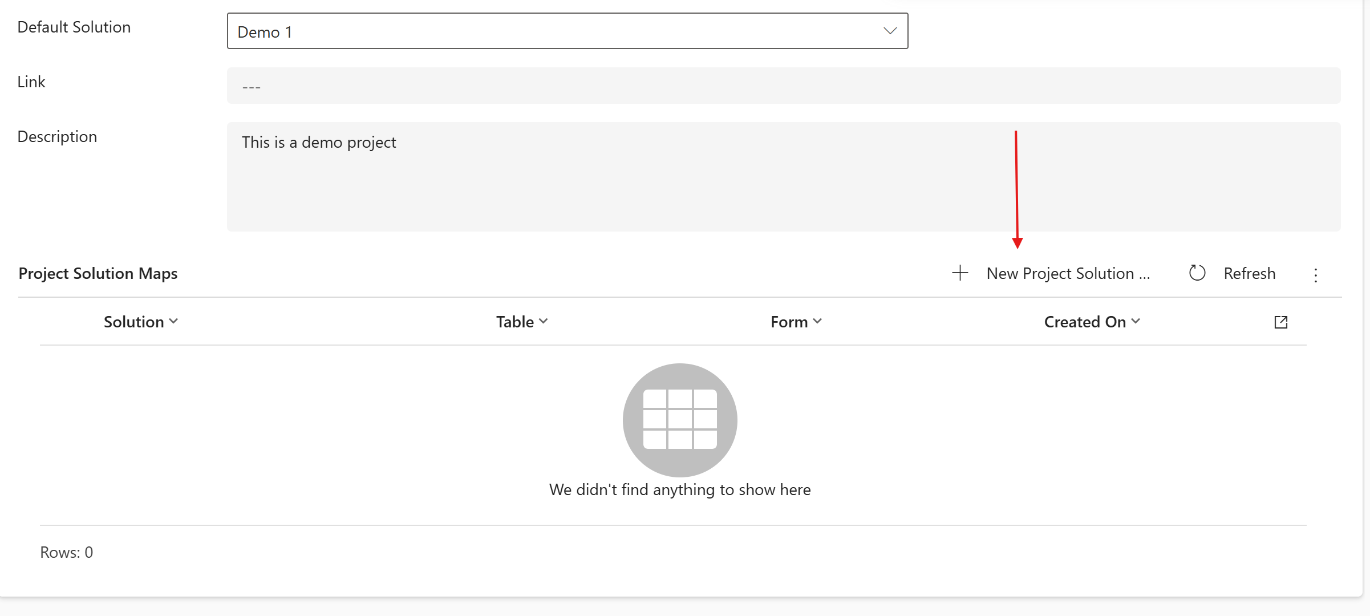Open the vertical three-dot more commands menu
1370x616 pixels.
[x=1315, y=275]
